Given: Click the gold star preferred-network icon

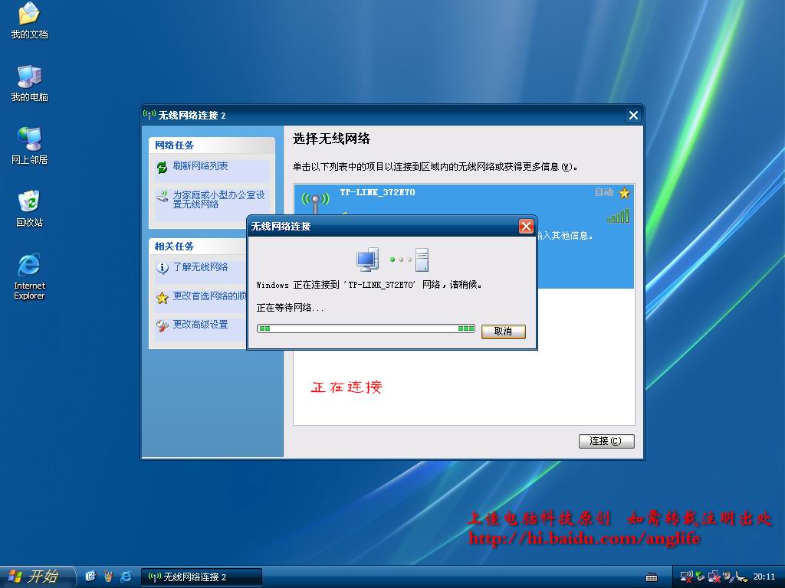Looking at the screenshot, I should pyautogui.click(x=624, y=193).
